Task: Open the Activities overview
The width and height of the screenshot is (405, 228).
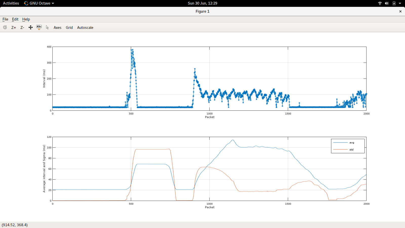Action: point(11,3)
